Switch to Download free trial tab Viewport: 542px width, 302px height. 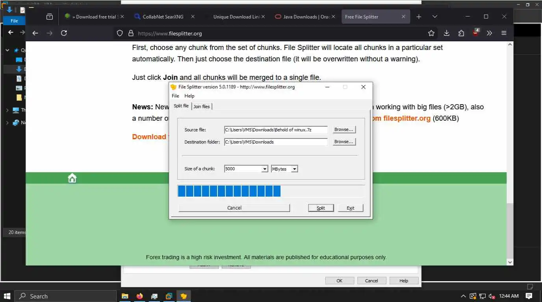(x=95, y=17)
